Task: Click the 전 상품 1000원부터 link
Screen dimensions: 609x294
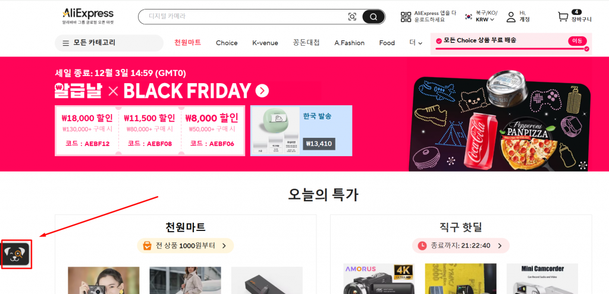Action: [x=186, y=245]
